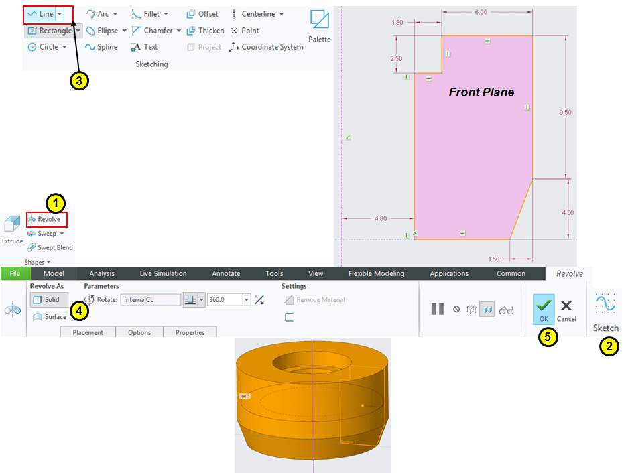
Task: Click the Thicken tool
Action: pos(205,31)
